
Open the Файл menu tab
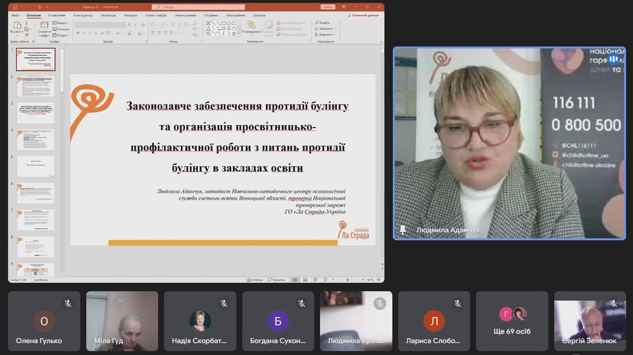(15, 15)
